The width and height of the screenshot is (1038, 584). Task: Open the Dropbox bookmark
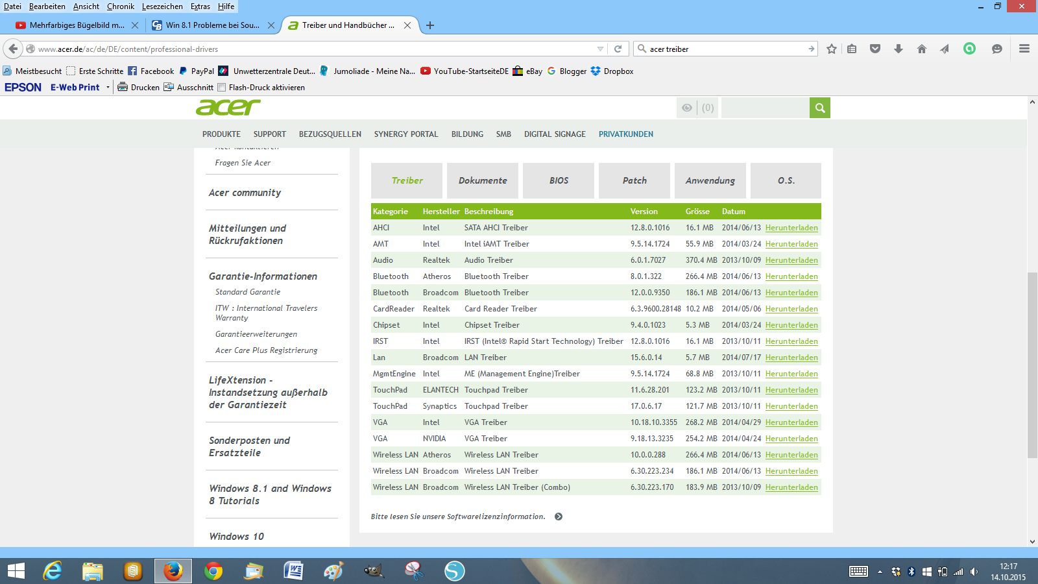612,71
